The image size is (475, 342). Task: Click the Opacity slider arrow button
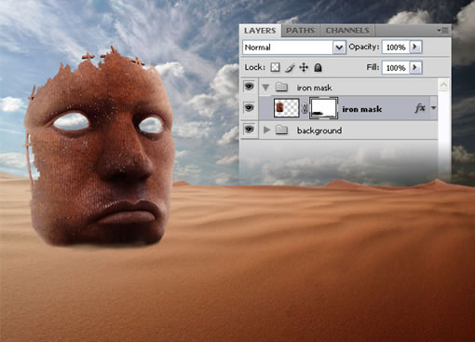point(415,47)
